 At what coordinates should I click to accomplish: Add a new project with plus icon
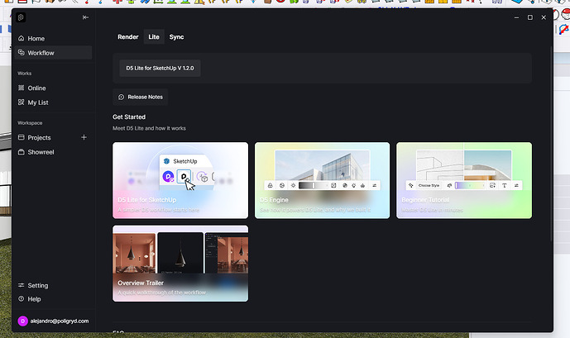(x=84, y=137)
